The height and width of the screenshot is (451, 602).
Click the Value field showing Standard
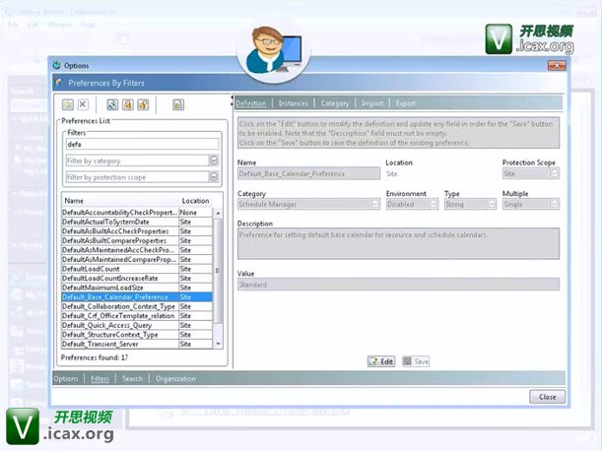(398, 285)
